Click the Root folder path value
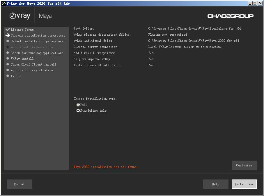The image size is (264, 196). click(x=194, y=28)
